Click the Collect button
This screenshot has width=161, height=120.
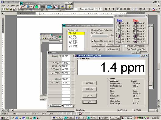click(x=98, y=45)
